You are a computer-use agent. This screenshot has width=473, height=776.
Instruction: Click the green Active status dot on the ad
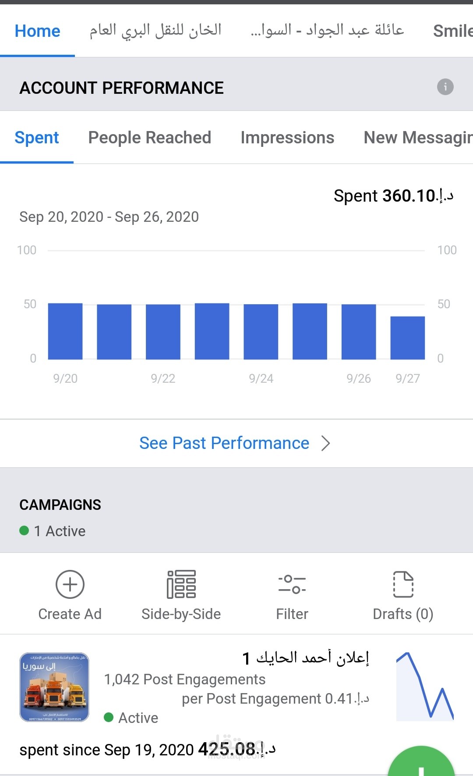109,717
